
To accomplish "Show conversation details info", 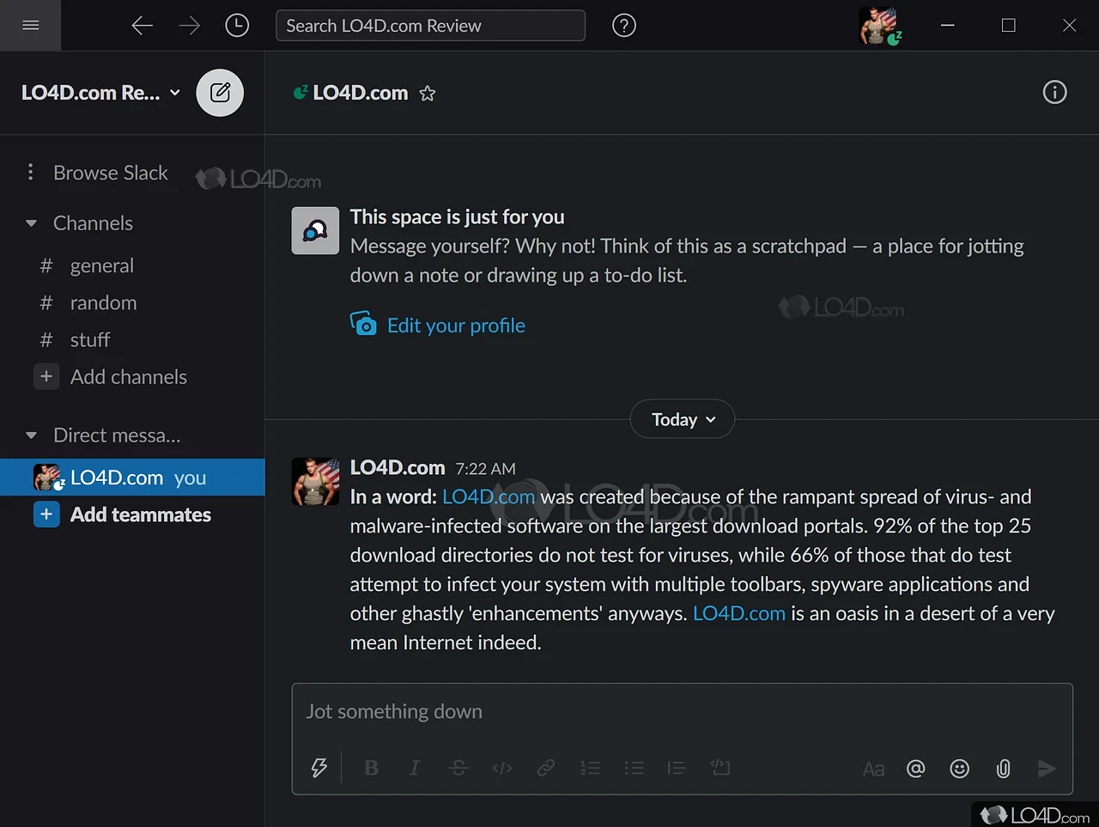I will tap(1054, 92).
